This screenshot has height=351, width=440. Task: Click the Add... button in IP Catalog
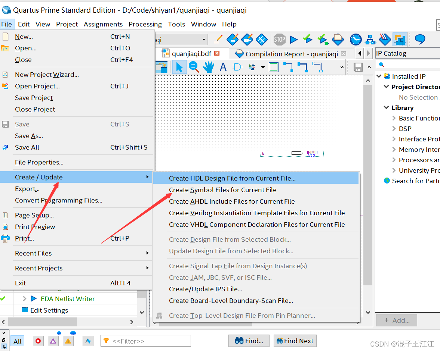[x=397, y=320]
